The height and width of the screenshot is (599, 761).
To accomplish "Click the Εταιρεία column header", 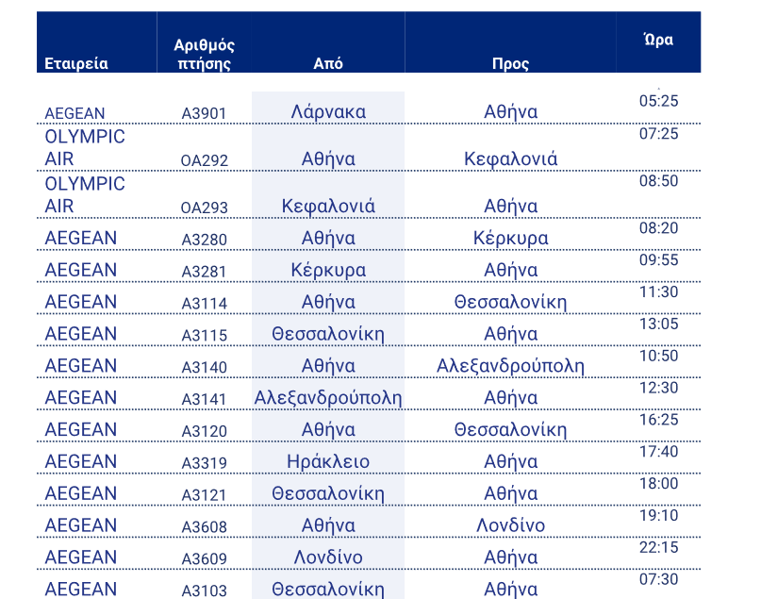I will 76,64.
